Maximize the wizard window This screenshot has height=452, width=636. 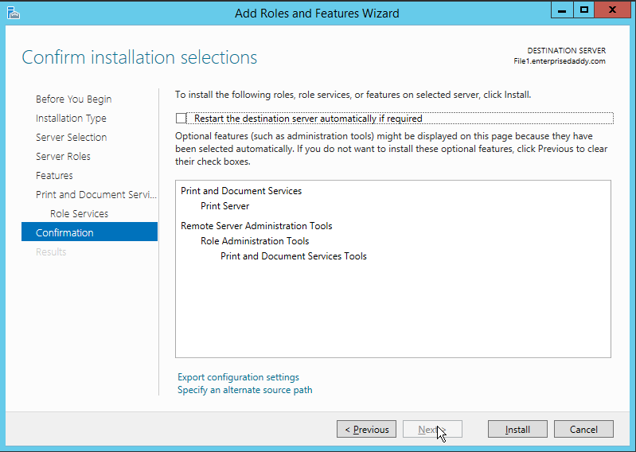pyautogui.click(x=584, y=10)
